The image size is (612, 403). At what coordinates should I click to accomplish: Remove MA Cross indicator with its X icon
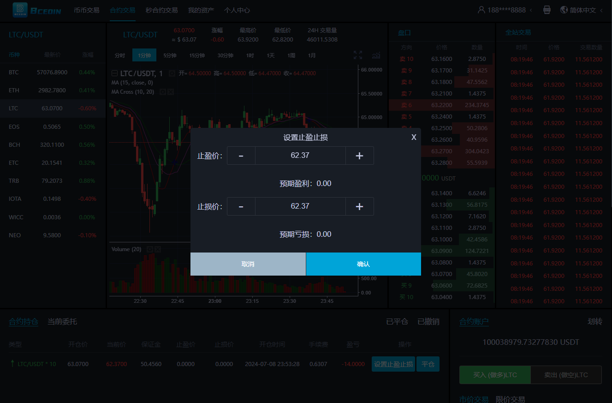(171, 92)
